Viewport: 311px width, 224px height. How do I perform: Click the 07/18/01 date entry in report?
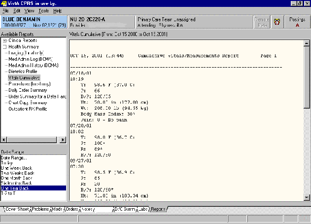click(x=81, y=73)
